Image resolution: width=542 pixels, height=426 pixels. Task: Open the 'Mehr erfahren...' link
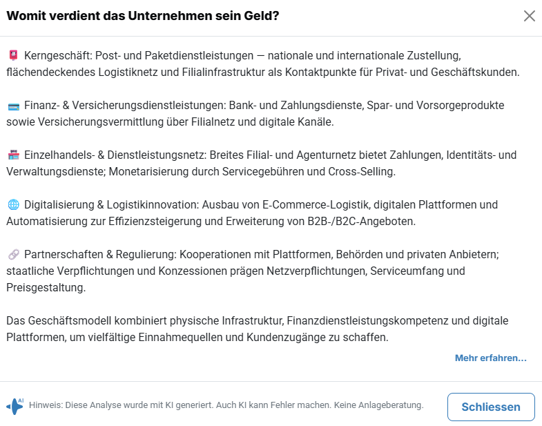pos(490,358)
